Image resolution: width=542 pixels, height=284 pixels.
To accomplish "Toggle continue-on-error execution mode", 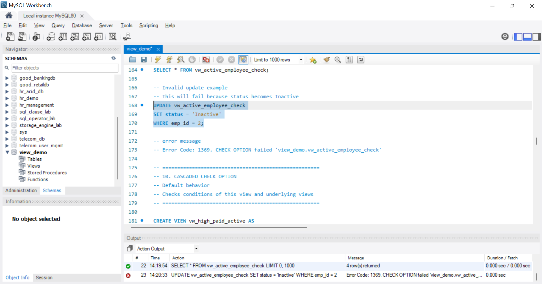I will pos(206,59).
